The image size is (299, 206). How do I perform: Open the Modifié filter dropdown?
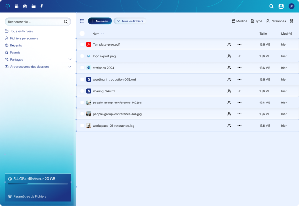tap(240, 21)
